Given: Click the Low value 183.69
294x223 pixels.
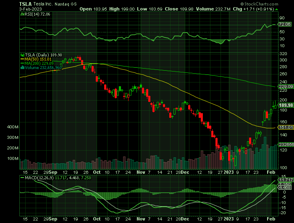Looking at the screenshot, I should (x=155, y=9).
